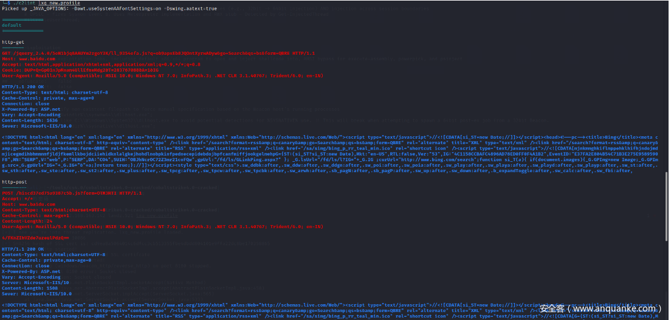Click 'Content-Type: text/html; charset=utf-8' in http-get response

tap(55, 92)
